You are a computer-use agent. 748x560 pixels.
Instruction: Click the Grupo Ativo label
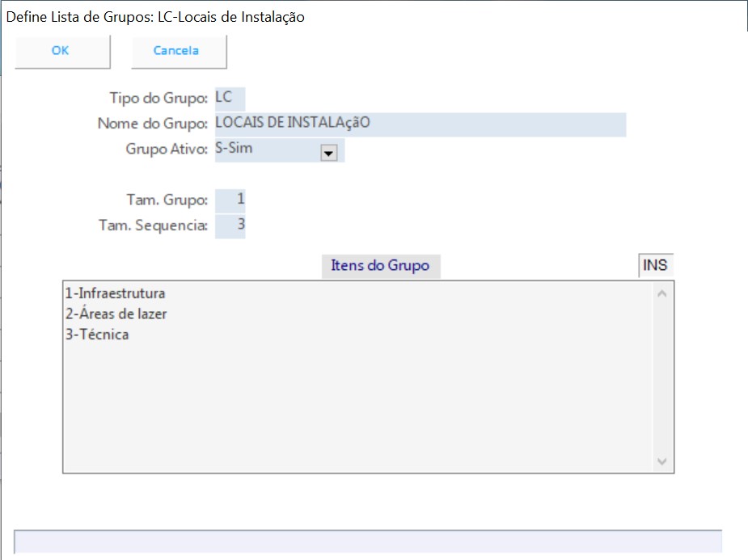pos(167,150)
